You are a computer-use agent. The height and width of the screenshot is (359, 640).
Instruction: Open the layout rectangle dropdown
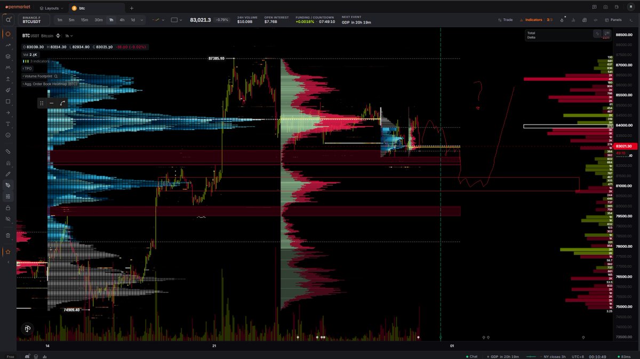[177, 20]
